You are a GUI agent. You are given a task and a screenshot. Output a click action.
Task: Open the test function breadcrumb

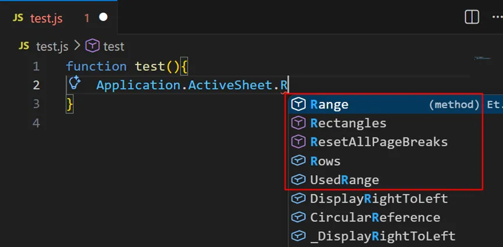[113, 46]
